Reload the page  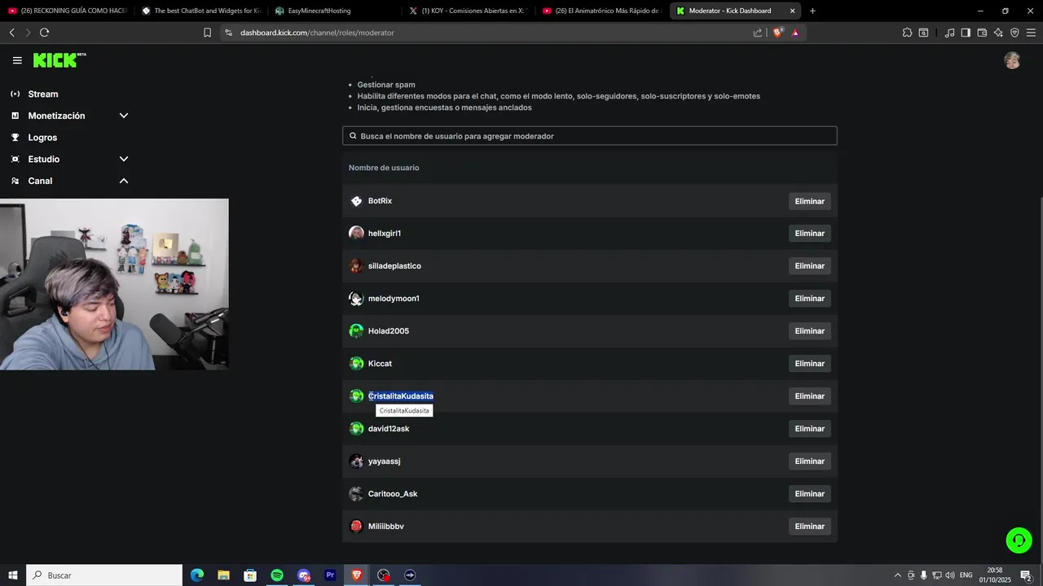[44, 33]
